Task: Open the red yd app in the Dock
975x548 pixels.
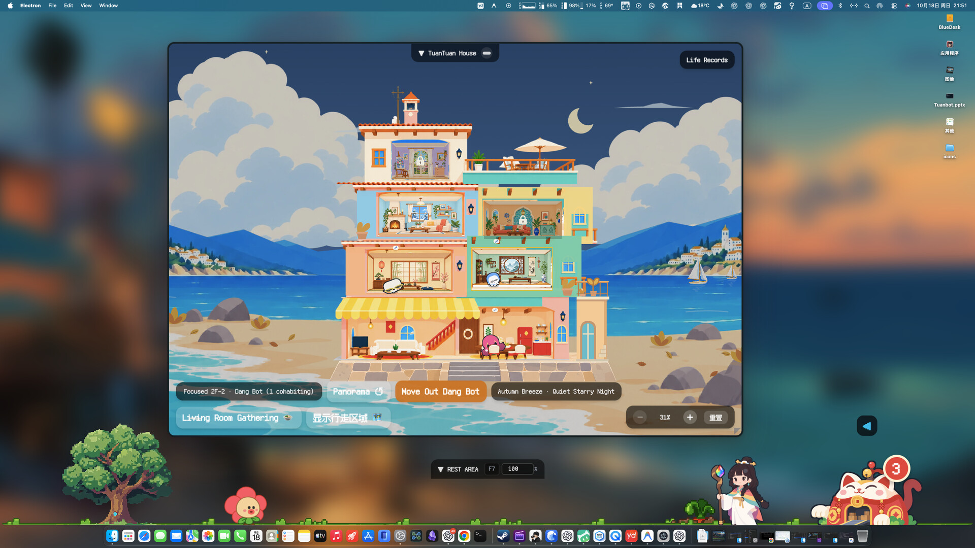Action: [631, 536]
